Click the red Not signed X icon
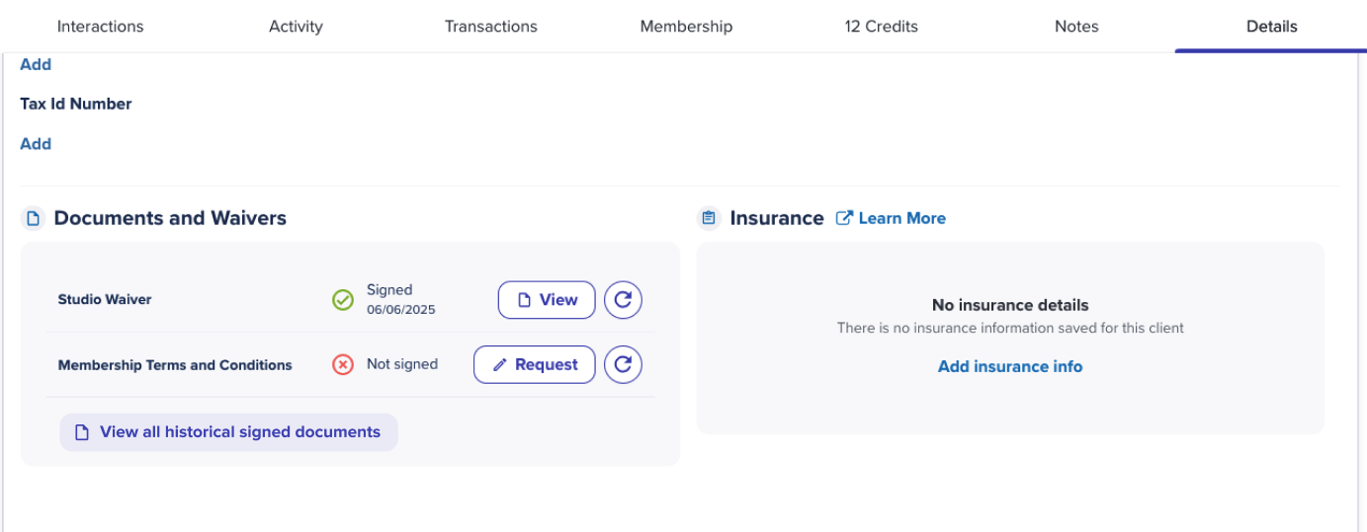 click(343, 365)
